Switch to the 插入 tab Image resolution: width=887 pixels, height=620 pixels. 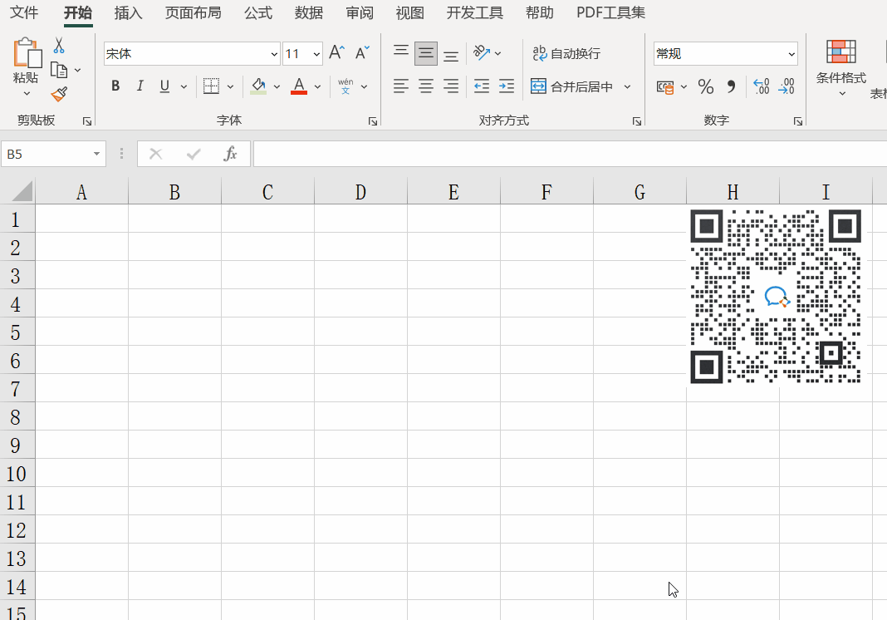129,12
